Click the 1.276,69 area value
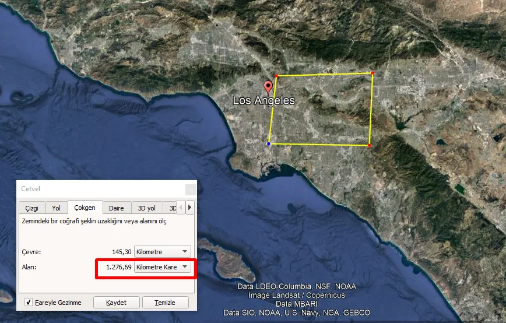This screenshot has width=506, height=323. [119, 267]
